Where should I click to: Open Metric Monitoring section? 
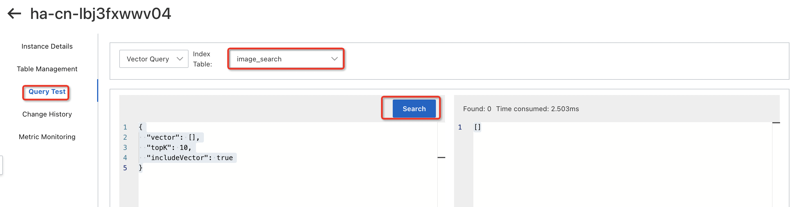pyautogui.click(x=47, y=137)
